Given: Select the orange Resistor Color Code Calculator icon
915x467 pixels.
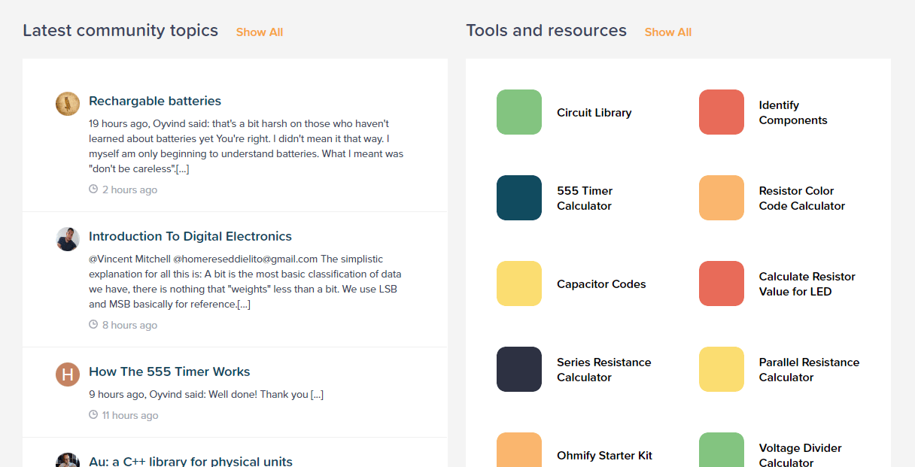Looking at the screenshot, I should pos(721,198).
